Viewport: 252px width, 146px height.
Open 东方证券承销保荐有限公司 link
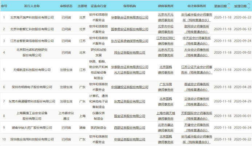coord(130,41)
